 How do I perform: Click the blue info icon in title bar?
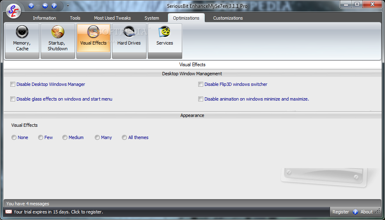pyautogui.click(x=54, y=6)
